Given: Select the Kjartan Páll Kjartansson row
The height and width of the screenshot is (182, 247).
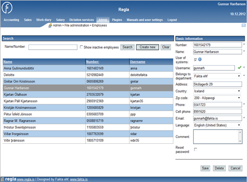Looking at the screenshot, I should [x=88, y=101].
